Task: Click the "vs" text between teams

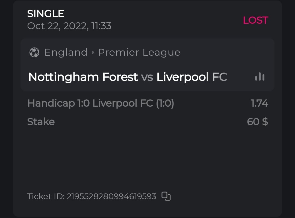Action: (x=147, y=77)
